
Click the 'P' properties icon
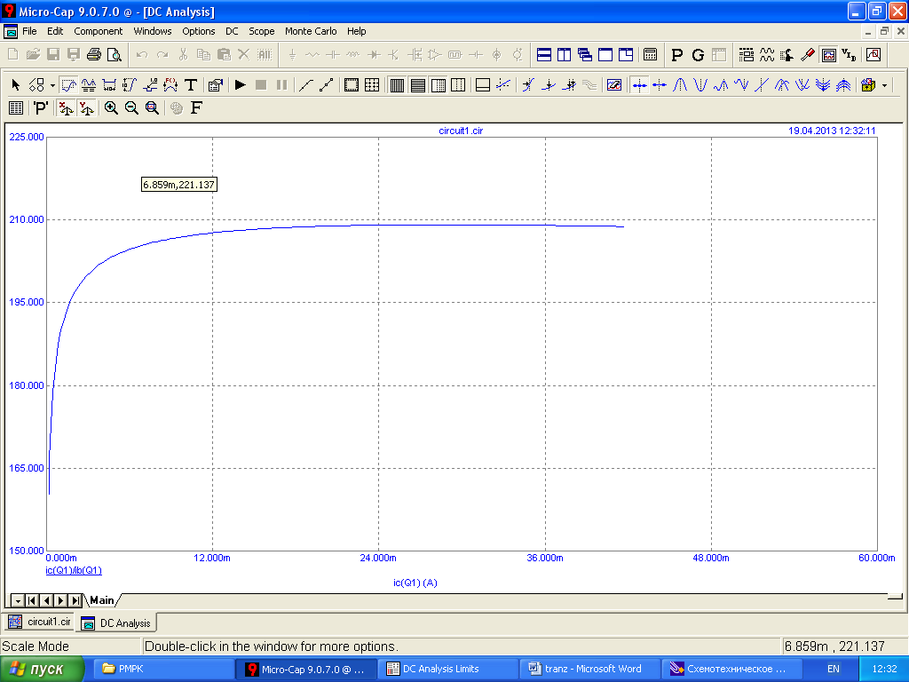click(40, 107)
